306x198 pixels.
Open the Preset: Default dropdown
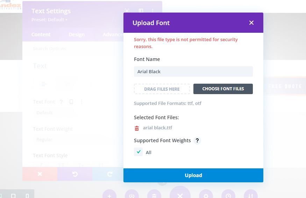pos(49,20)
